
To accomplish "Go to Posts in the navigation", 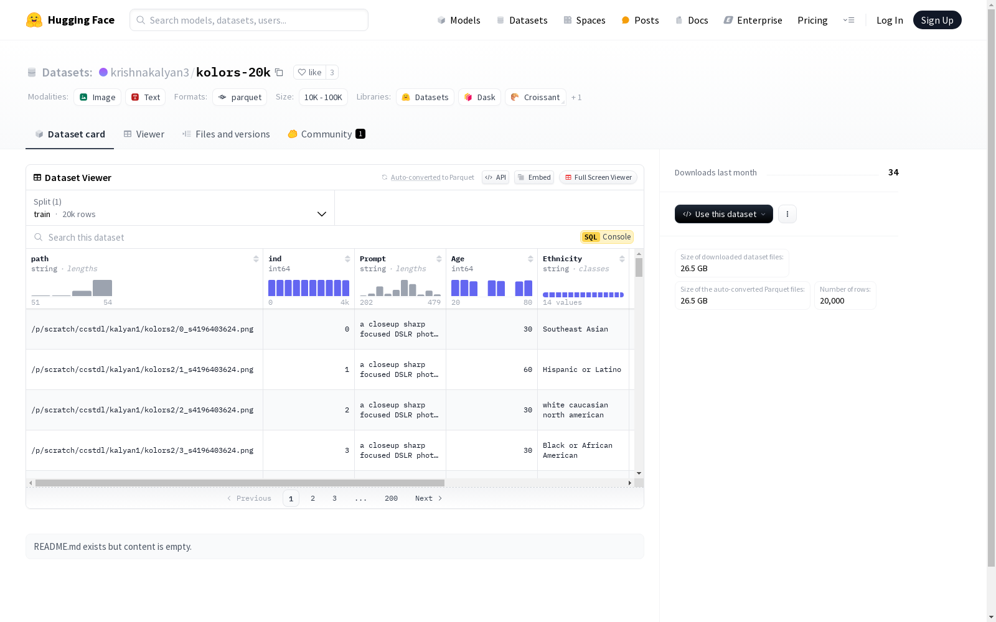I will pos(640,20).
